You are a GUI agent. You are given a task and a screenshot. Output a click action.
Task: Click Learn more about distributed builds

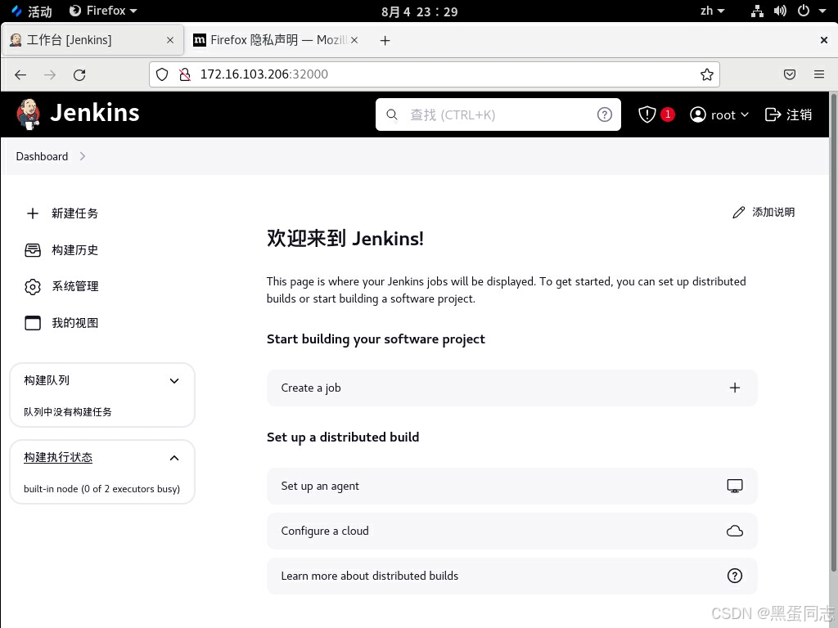[511, 576]
